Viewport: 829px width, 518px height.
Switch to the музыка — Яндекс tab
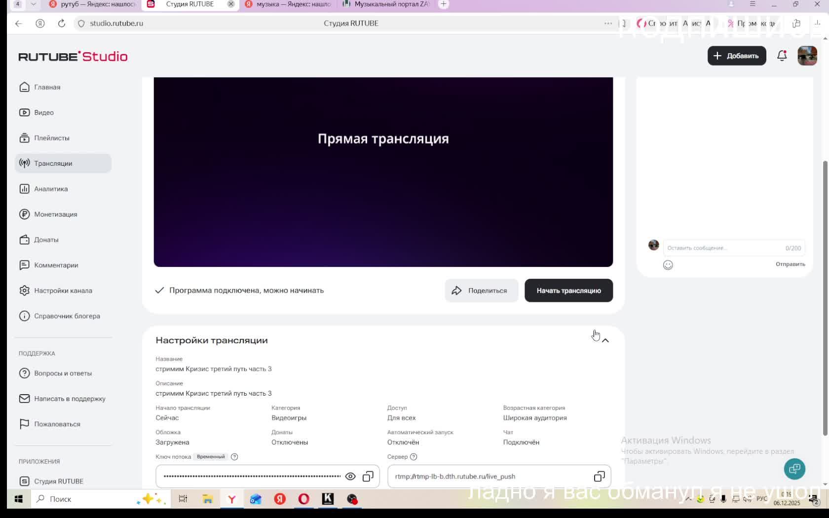tap(289, 4)
